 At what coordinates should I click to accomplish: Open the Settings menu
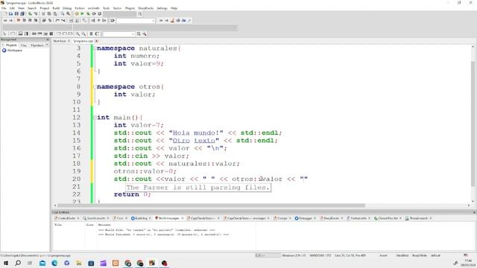pos(162,8)
